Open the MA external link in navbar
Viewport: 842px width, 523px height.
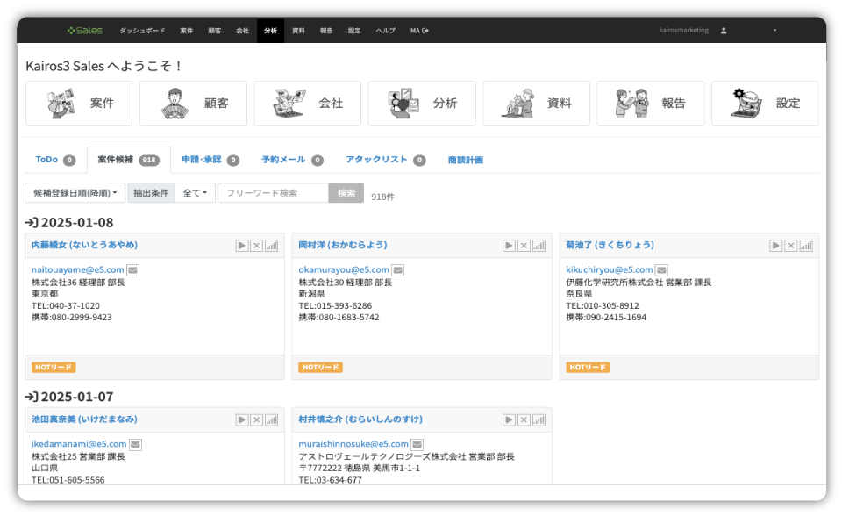[x=419, y=31]
